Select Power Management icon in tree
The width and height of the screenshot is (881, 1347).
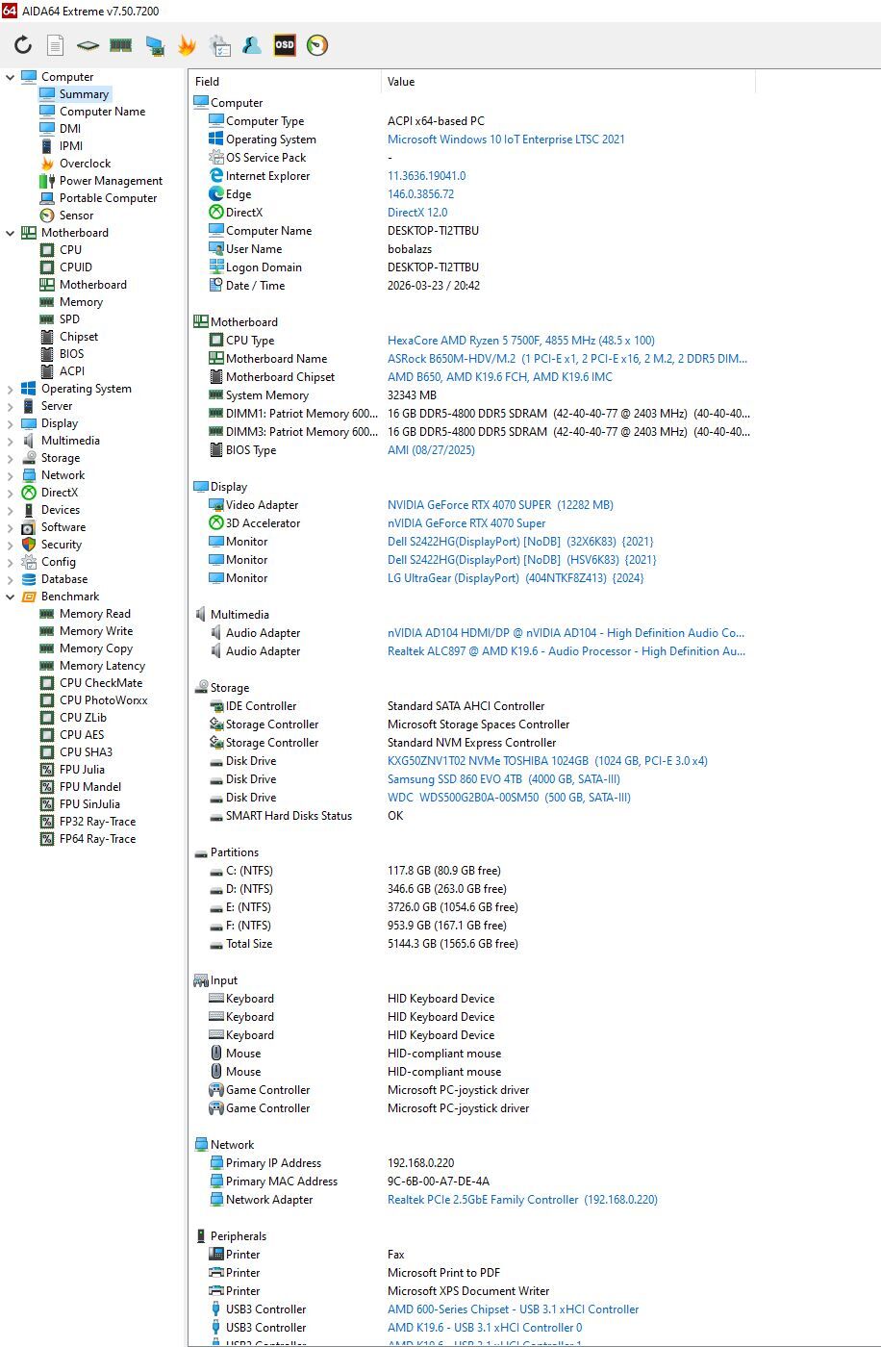pos(47,181)
